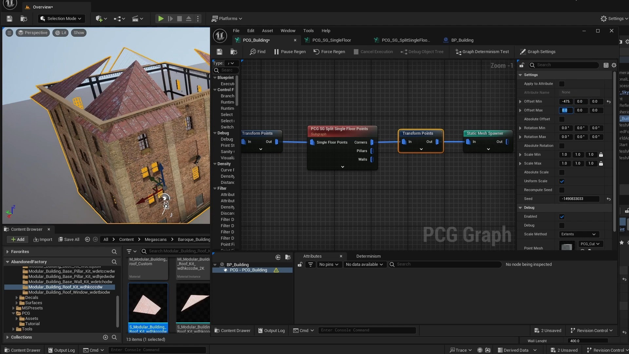This screenshot has width=629, height=354.
Task: Collapse Blueprint category in node palette
Action: pos(215,78)
